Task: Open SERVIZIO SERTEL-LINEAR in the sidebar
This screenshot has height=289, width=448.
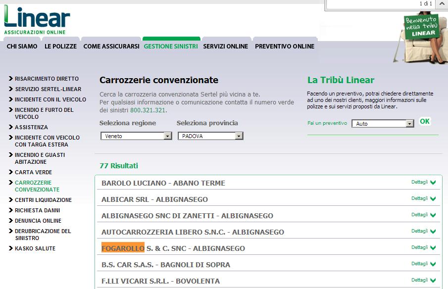Action: (x=49, y=89)
